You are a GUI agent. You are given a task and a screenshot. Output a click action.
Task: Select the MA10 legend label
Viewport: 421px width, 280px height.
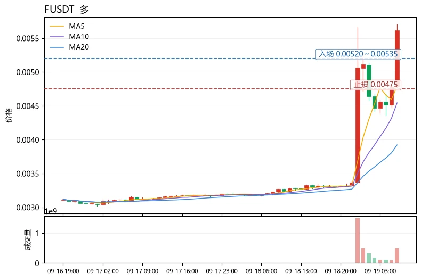pyautogui.click(x=79, y=37)
